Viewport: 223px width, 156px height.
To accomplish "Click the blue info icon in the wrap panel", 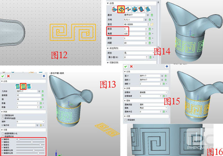I will click(44, 76).
